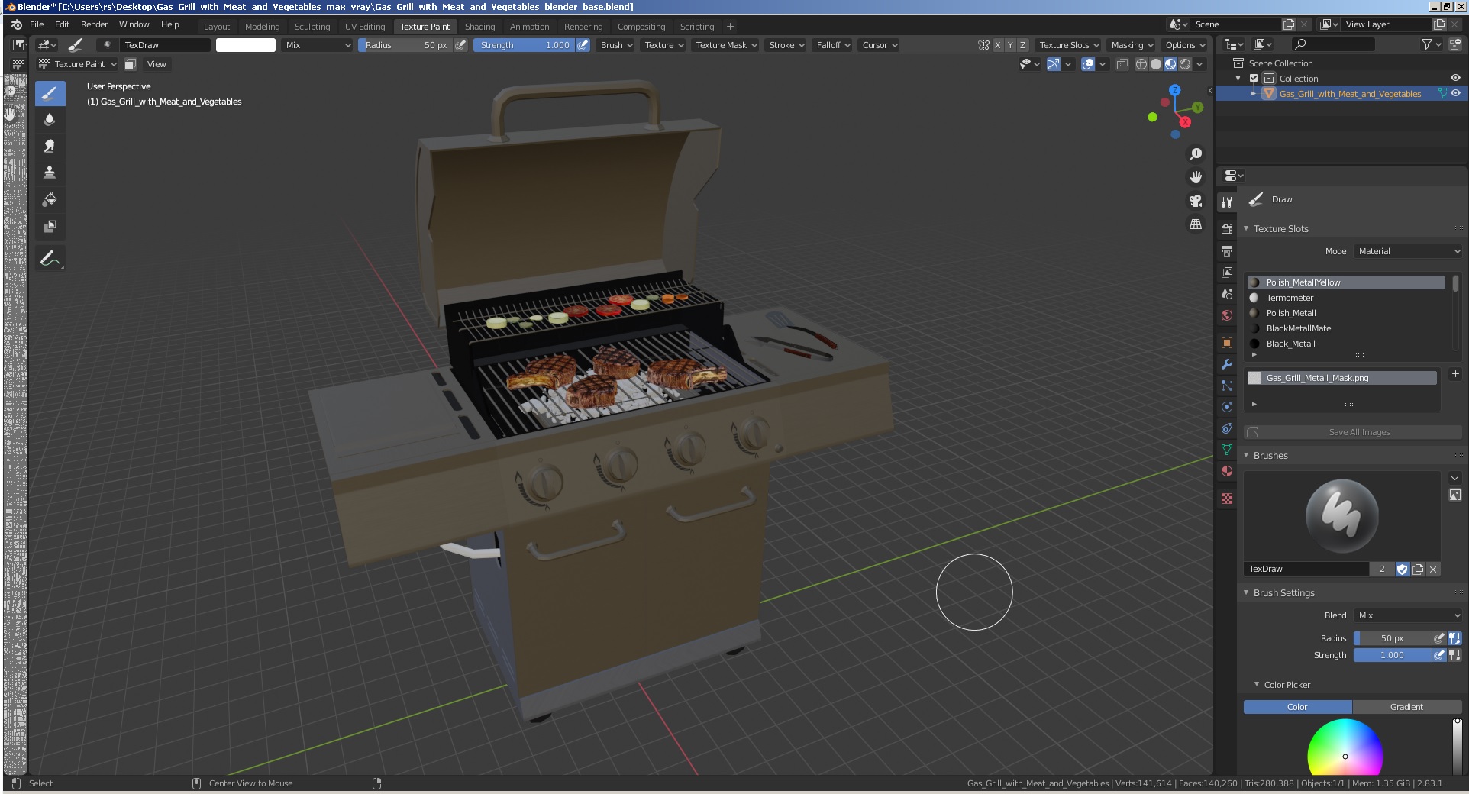Switch to the Sculpting workspace tab
The image size is (1469, 794).
tap(312, 27)
